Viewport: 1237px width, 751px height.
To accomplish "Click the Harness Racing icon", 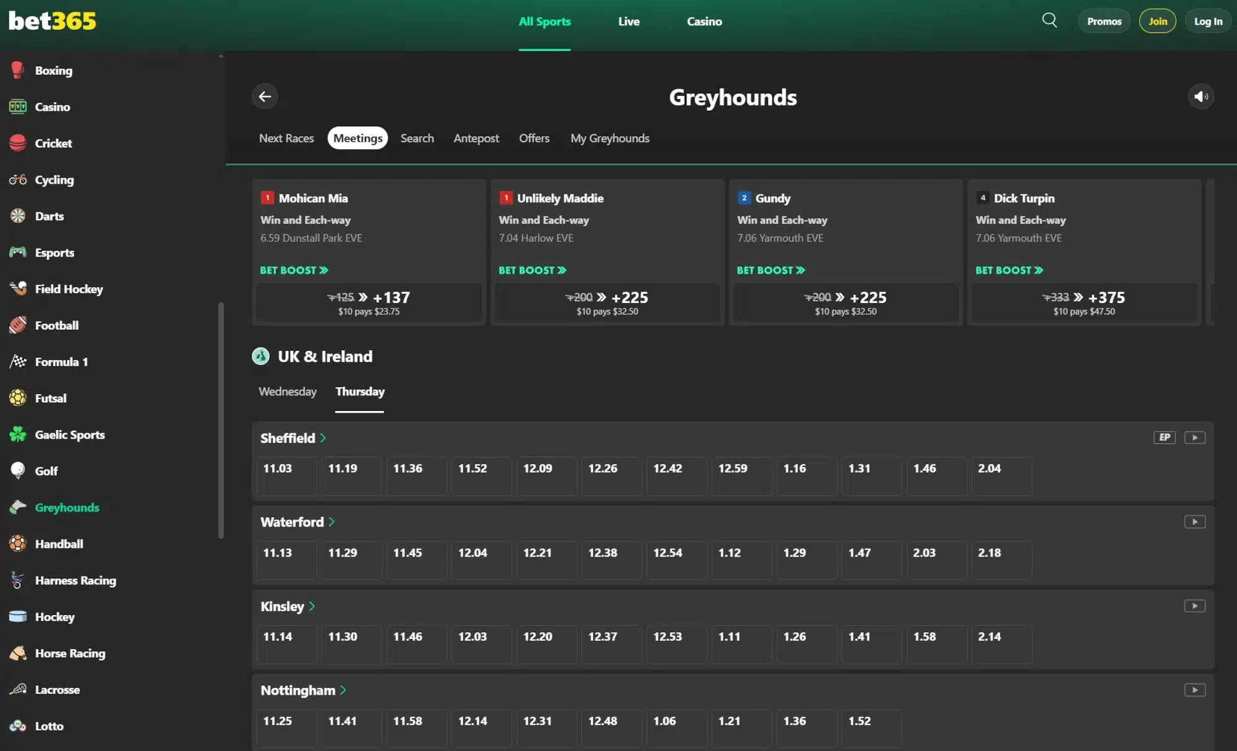I will point(17,580).
